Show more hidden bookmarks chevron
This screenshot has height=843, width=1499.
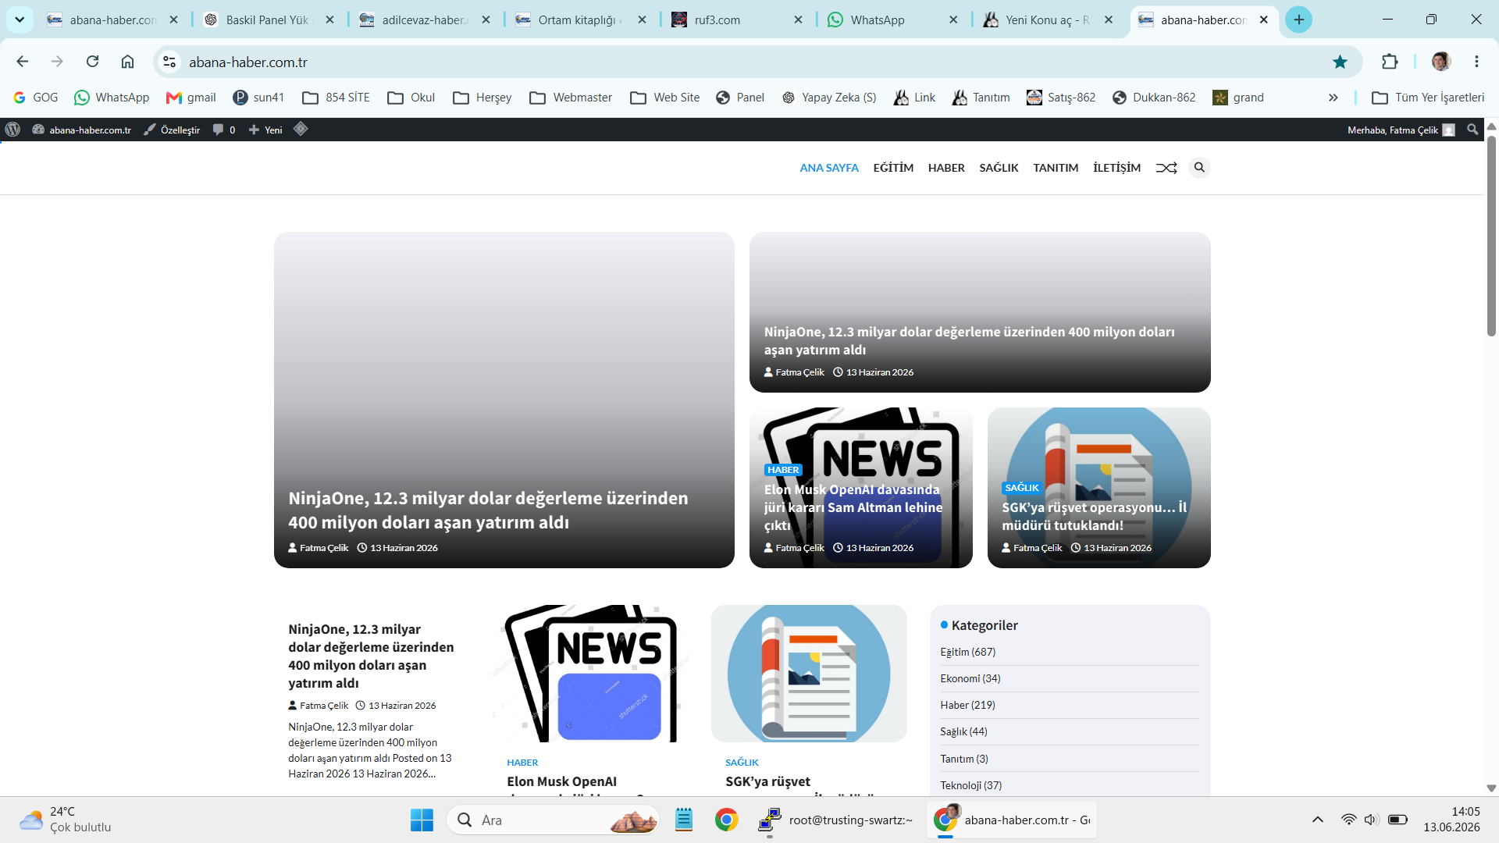pos(1333,98)
